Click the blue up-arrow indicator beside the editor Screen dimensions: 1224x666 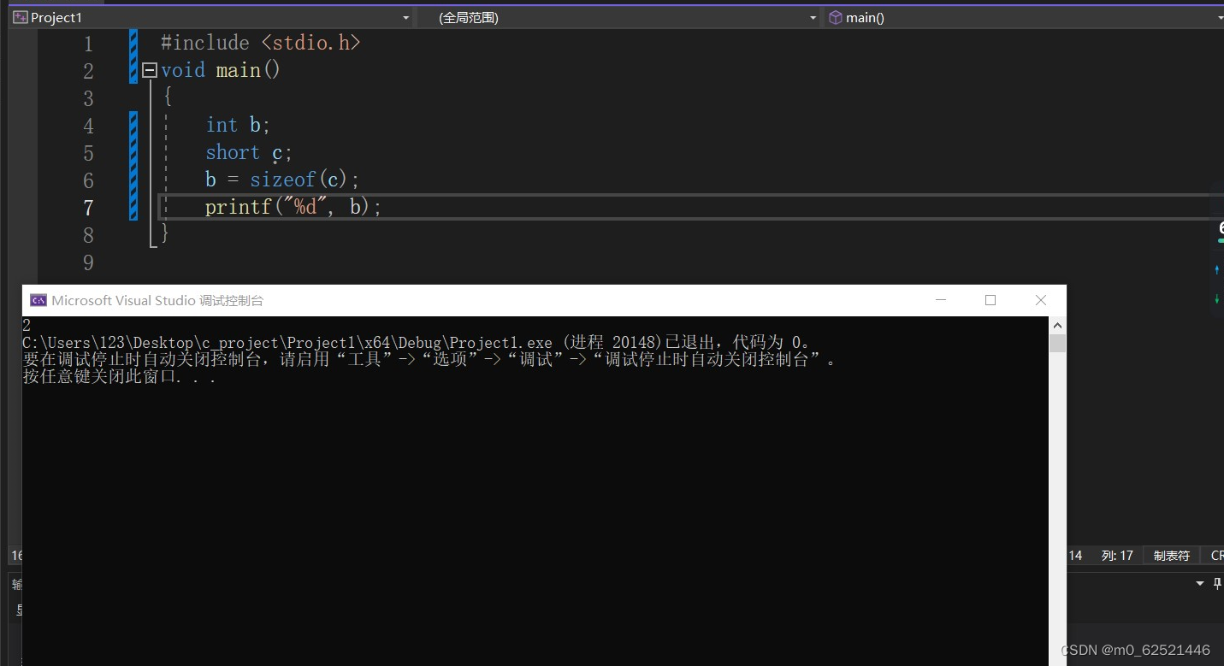(1217, 269)
